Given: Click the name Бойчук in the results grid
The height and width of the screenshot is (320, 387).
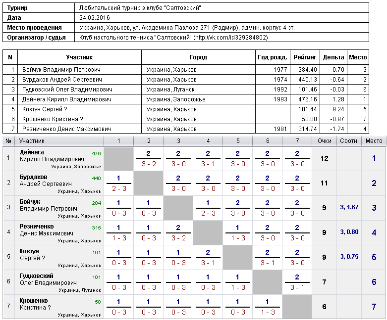Looking at the screenshot, I should point(30,202).
